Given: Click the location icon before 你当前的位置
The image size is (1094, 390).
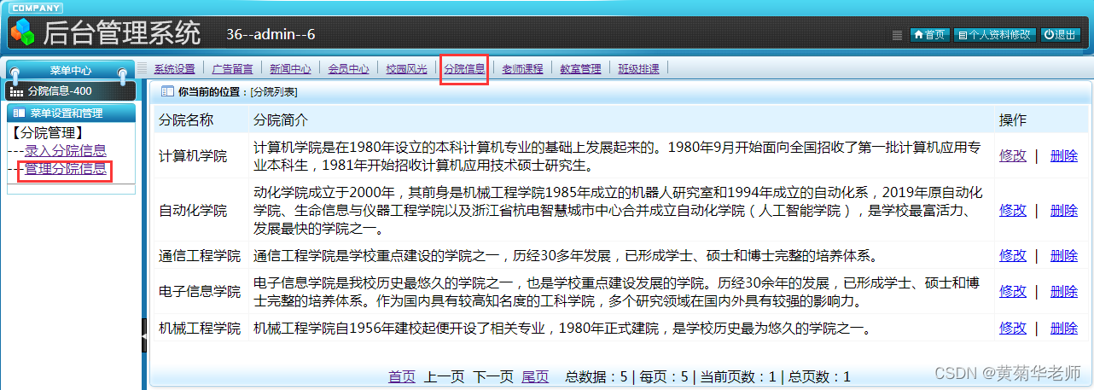Looking at the screenshot, I should point(167,91).
